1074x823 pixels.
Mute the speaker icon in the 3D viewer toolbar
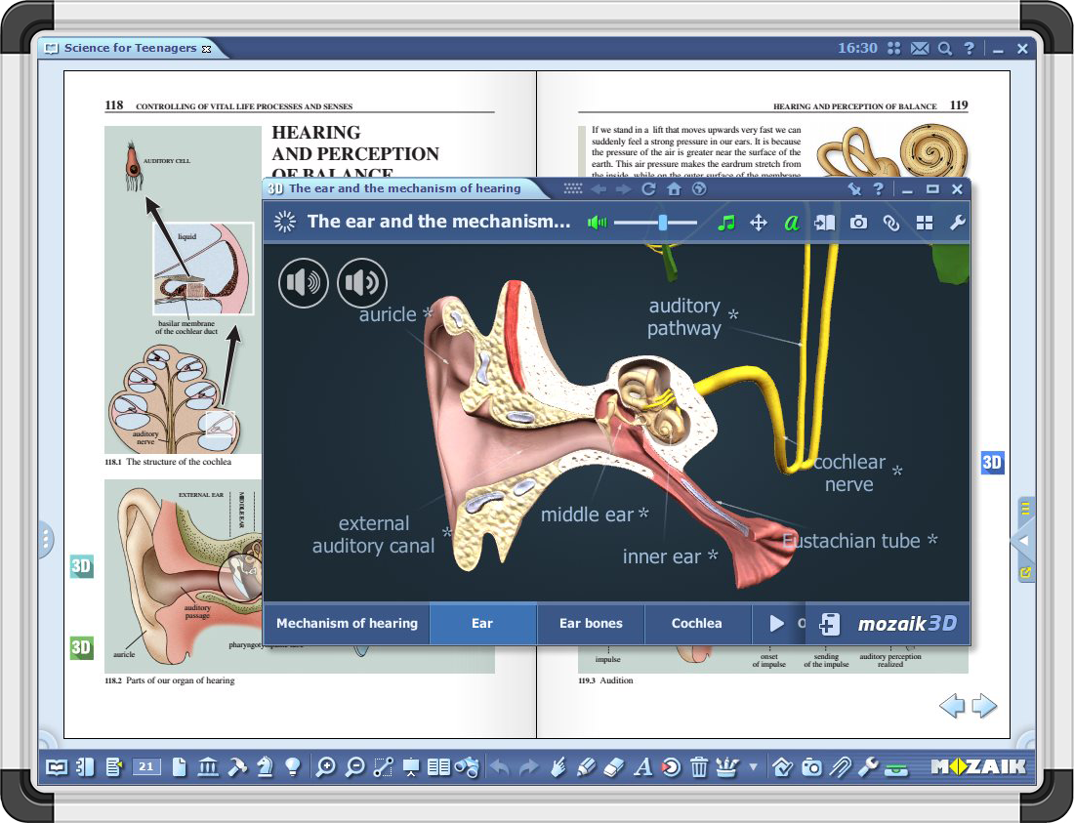596,223
